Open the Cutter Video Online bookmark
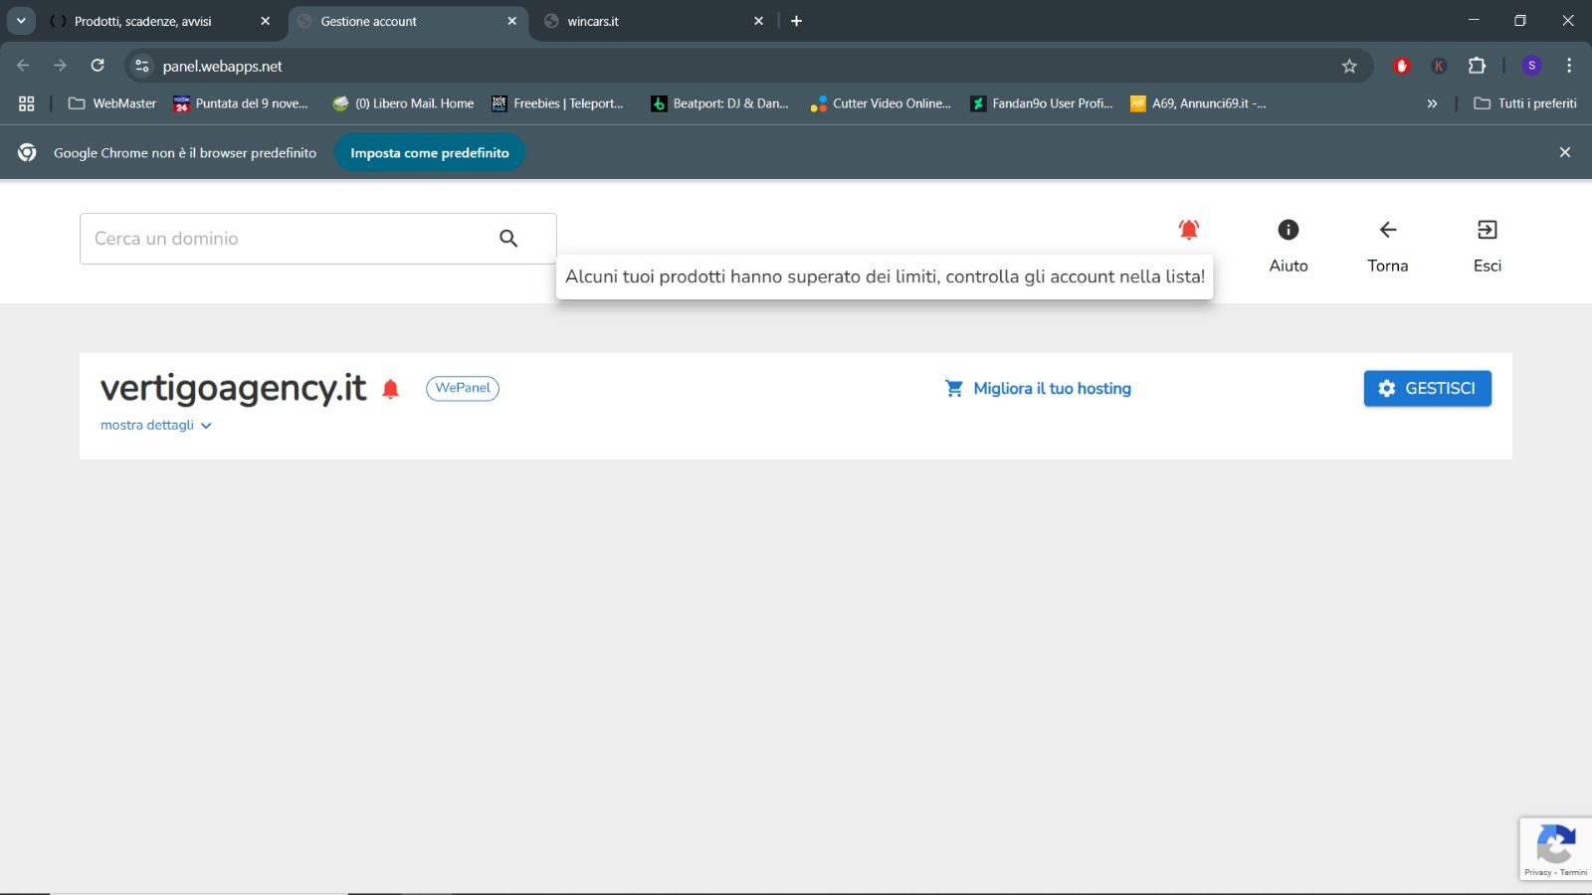 pyautogui.click(x=881, y=103)
